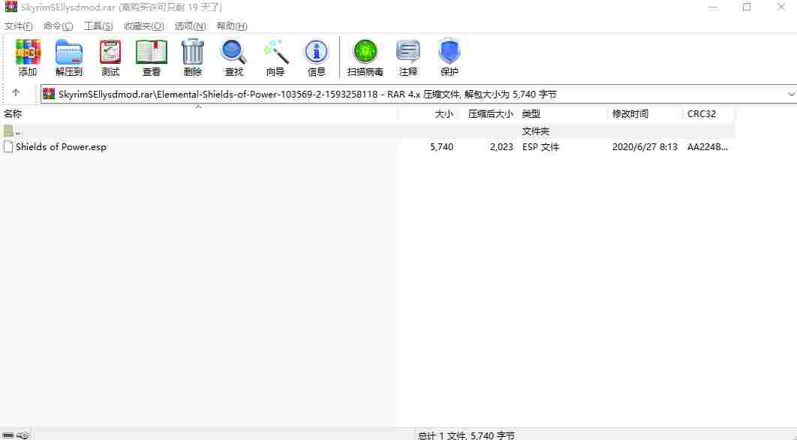Open the 帮助(H) menu
This screenshot has height=440, width=797.
coord(232,26)
